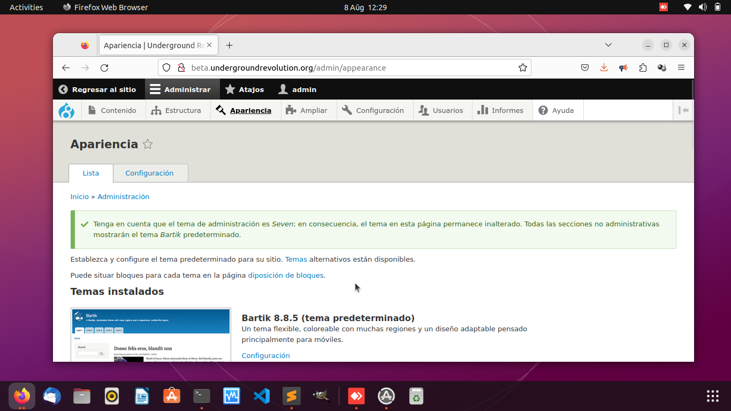The height and width of the screenshot is (411, 731).
Task: Reload the current page
Action: (104, 67)
